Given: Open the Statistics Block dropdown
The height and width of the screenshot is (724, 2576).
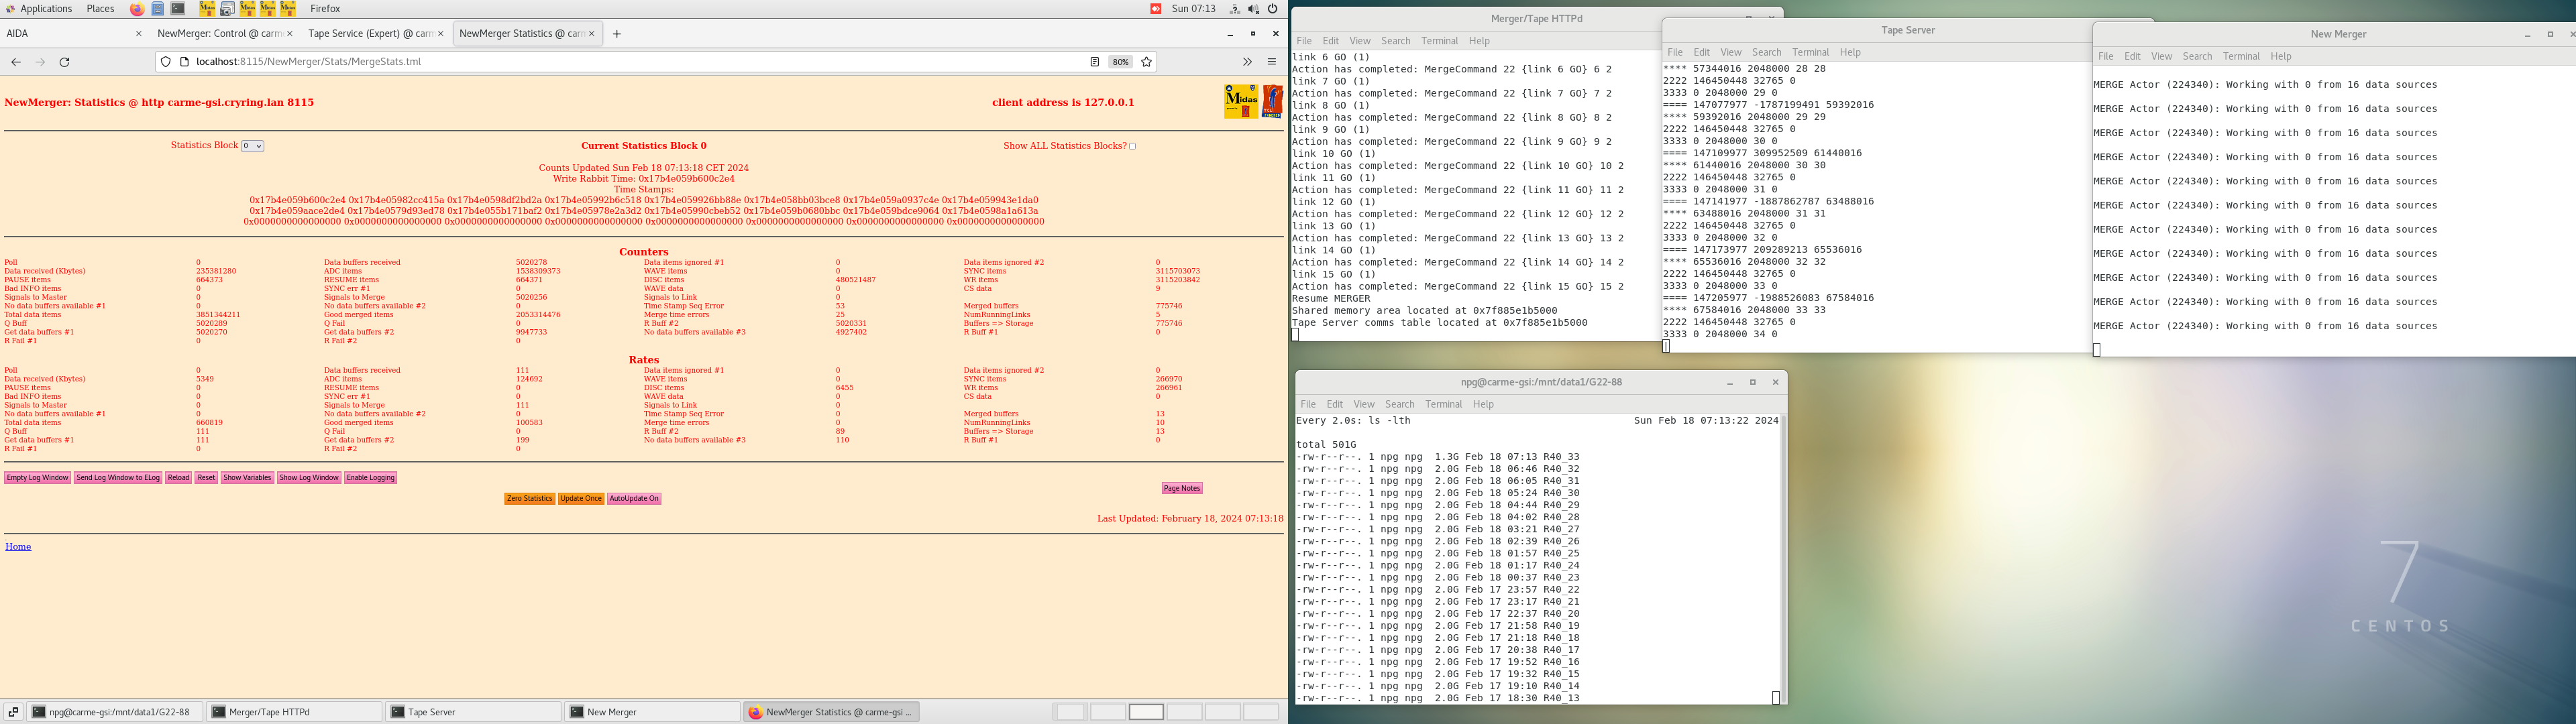Looking at the screenshot, I should [252, 146].
